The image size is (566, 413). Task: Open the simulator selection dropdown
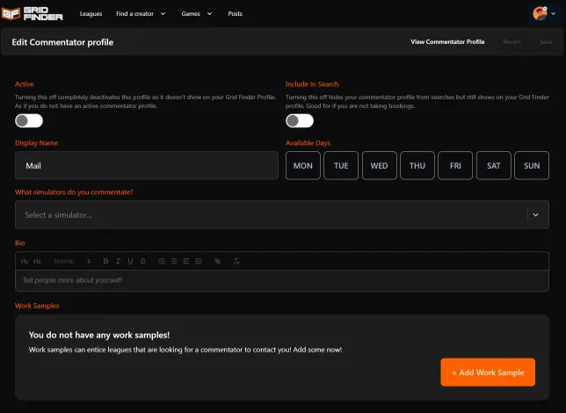click(281, 214)
